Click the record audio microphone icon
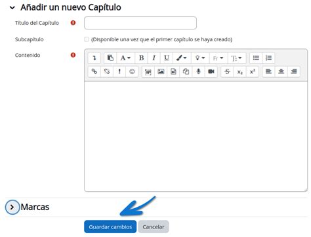311x237 pixels. pos(198,71)
